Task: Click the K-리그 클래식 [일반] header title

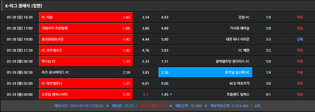Action: (x=24, y=6)
